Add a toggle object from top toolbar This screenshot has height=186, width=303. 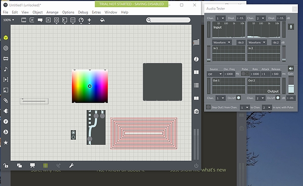(48, 20)
